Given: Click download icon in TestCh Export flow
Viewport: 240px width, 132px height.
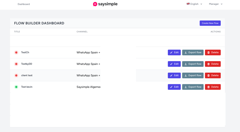Looking at the screenshot, I should 186,52.
